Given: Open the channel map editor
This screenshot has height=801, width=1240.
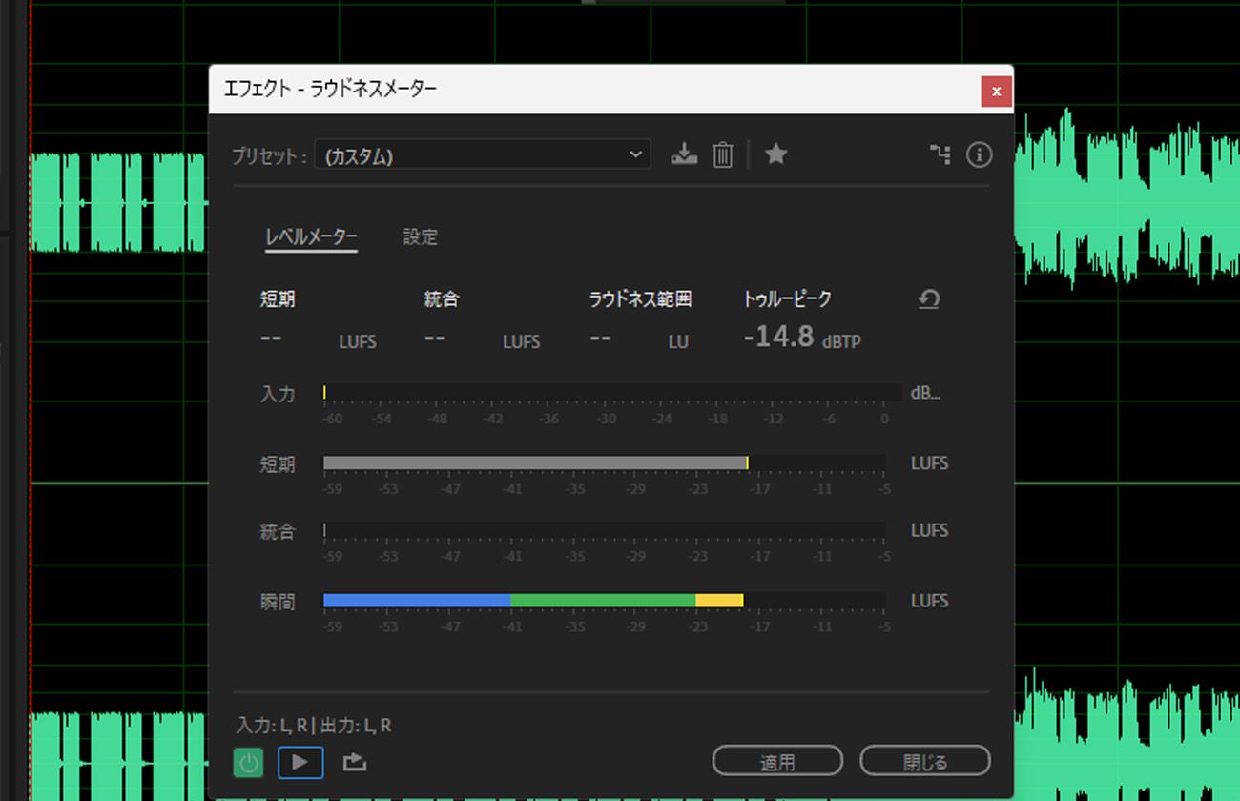Looking at the screenshot, I should pos(940,154).
